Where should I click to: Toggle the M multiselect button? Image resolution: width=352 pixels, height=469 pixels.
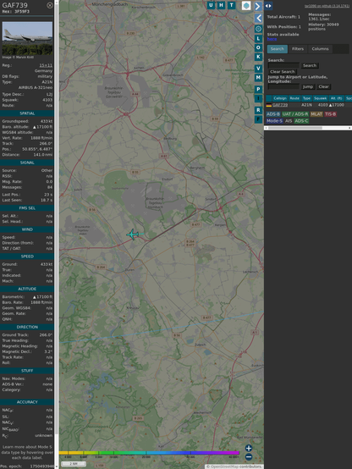click(x=258, y=78)
